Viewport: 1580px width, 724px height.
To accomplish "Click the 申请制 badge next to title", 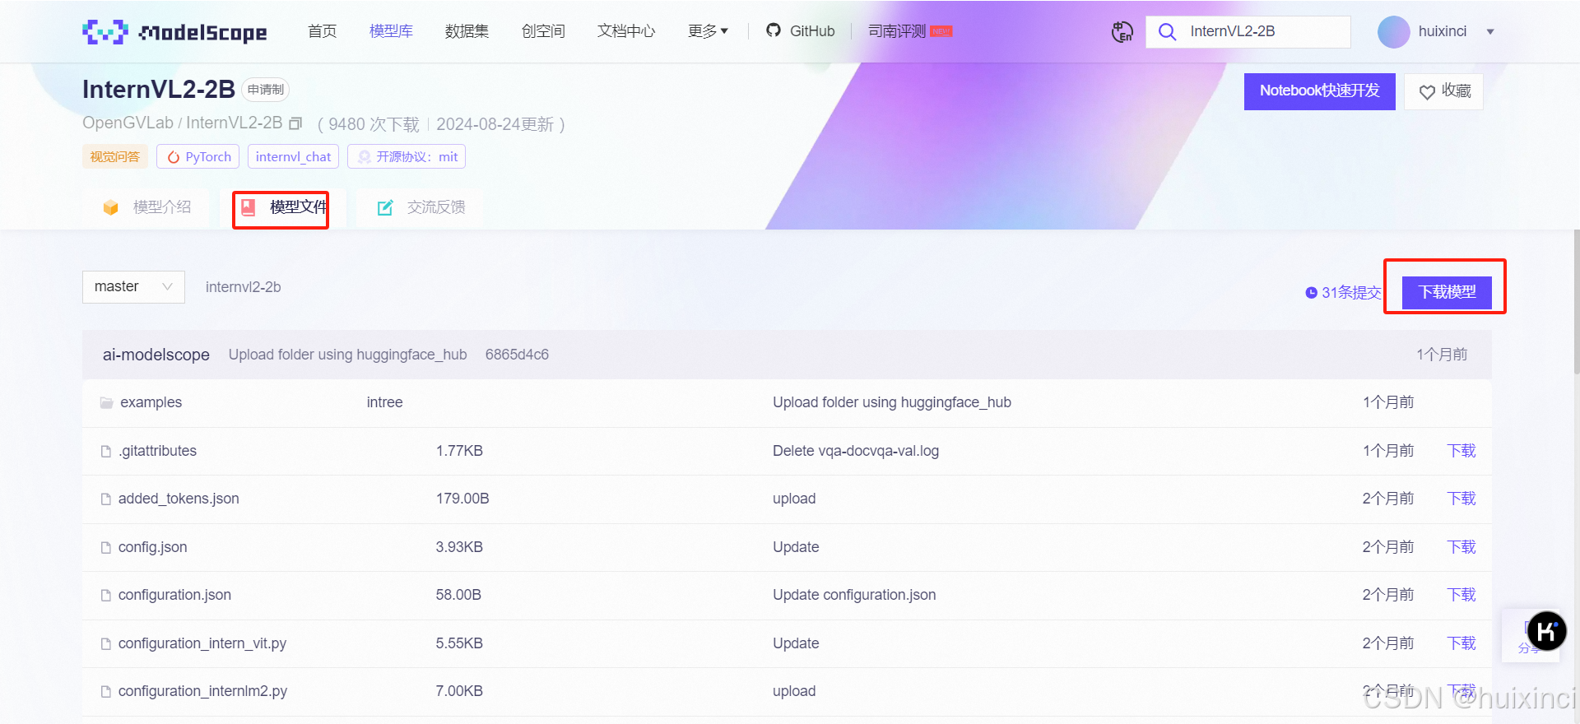I will click(x=266, y=90).
